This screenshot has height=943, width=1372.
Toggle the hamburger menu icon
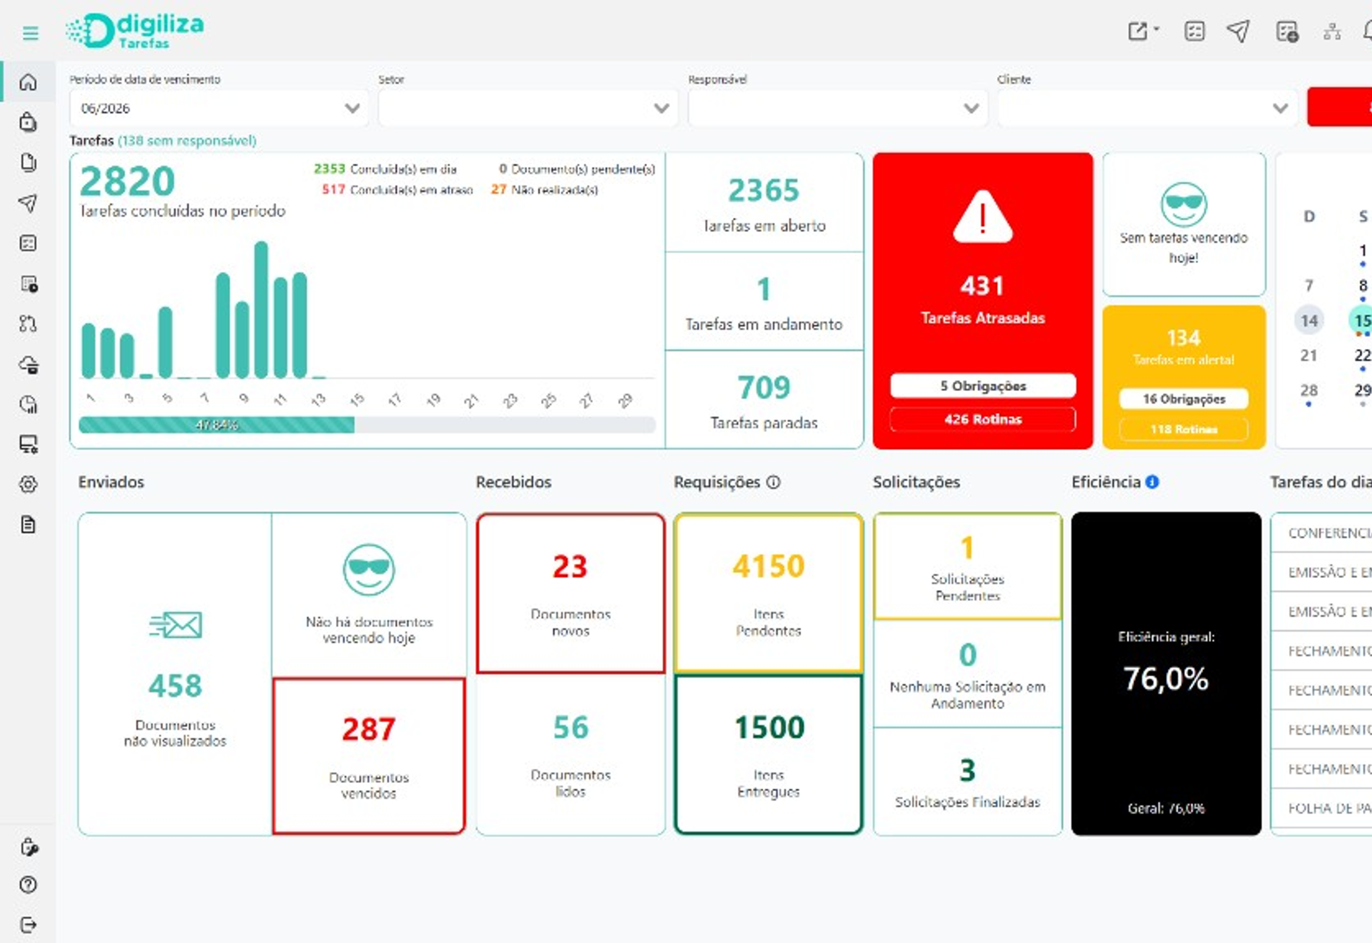tap(30, 33)
